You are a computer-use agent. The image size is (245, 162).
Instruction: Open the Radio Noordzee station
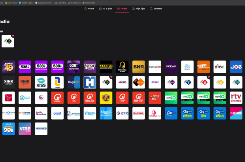coord(41,113)
